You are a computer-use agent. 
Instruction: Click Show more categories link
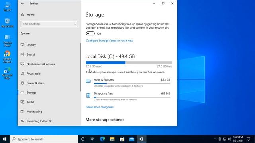tap(100, 107)
